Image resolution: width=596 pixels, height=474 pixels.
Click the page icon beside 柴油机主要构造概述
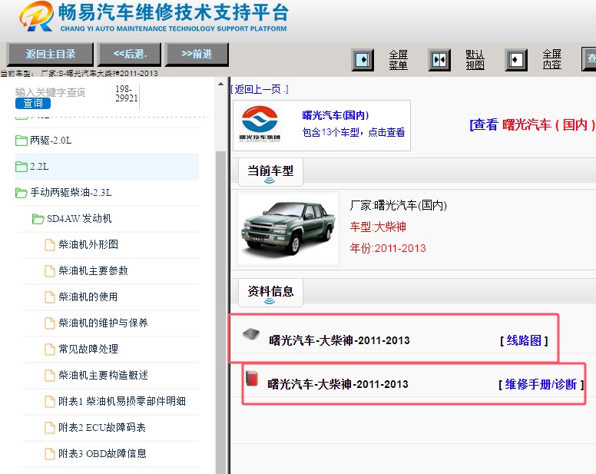(50, 375)
